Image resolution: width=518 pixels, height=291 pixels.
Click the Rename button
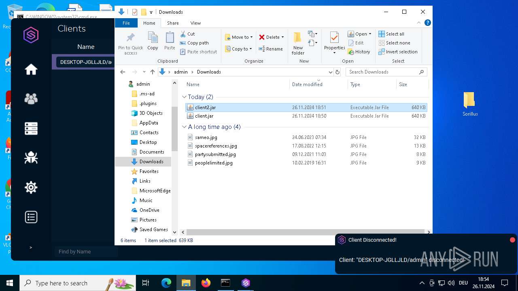tap(271, 49)
